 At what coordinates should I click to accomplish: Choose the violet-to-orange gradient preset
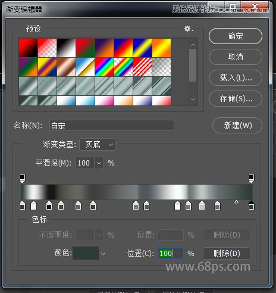pyautogui.click(x=104, y=48)
